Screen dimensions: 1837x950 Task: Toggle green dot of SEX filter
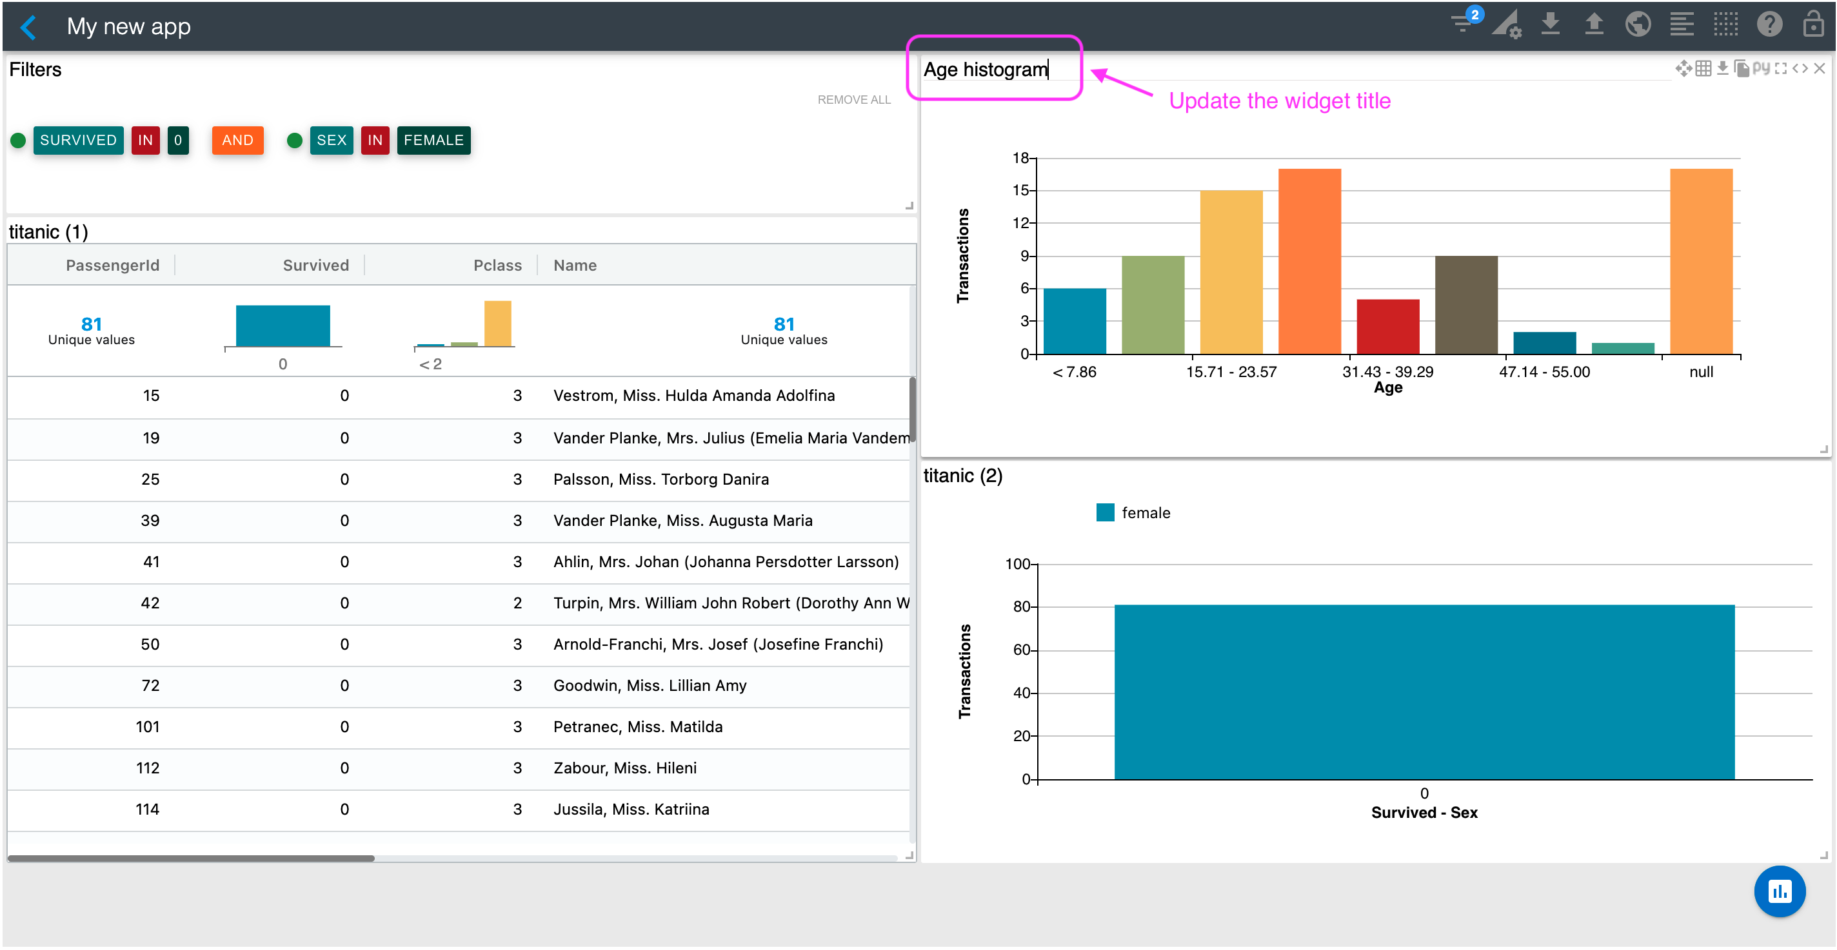[x=295, y=141]
